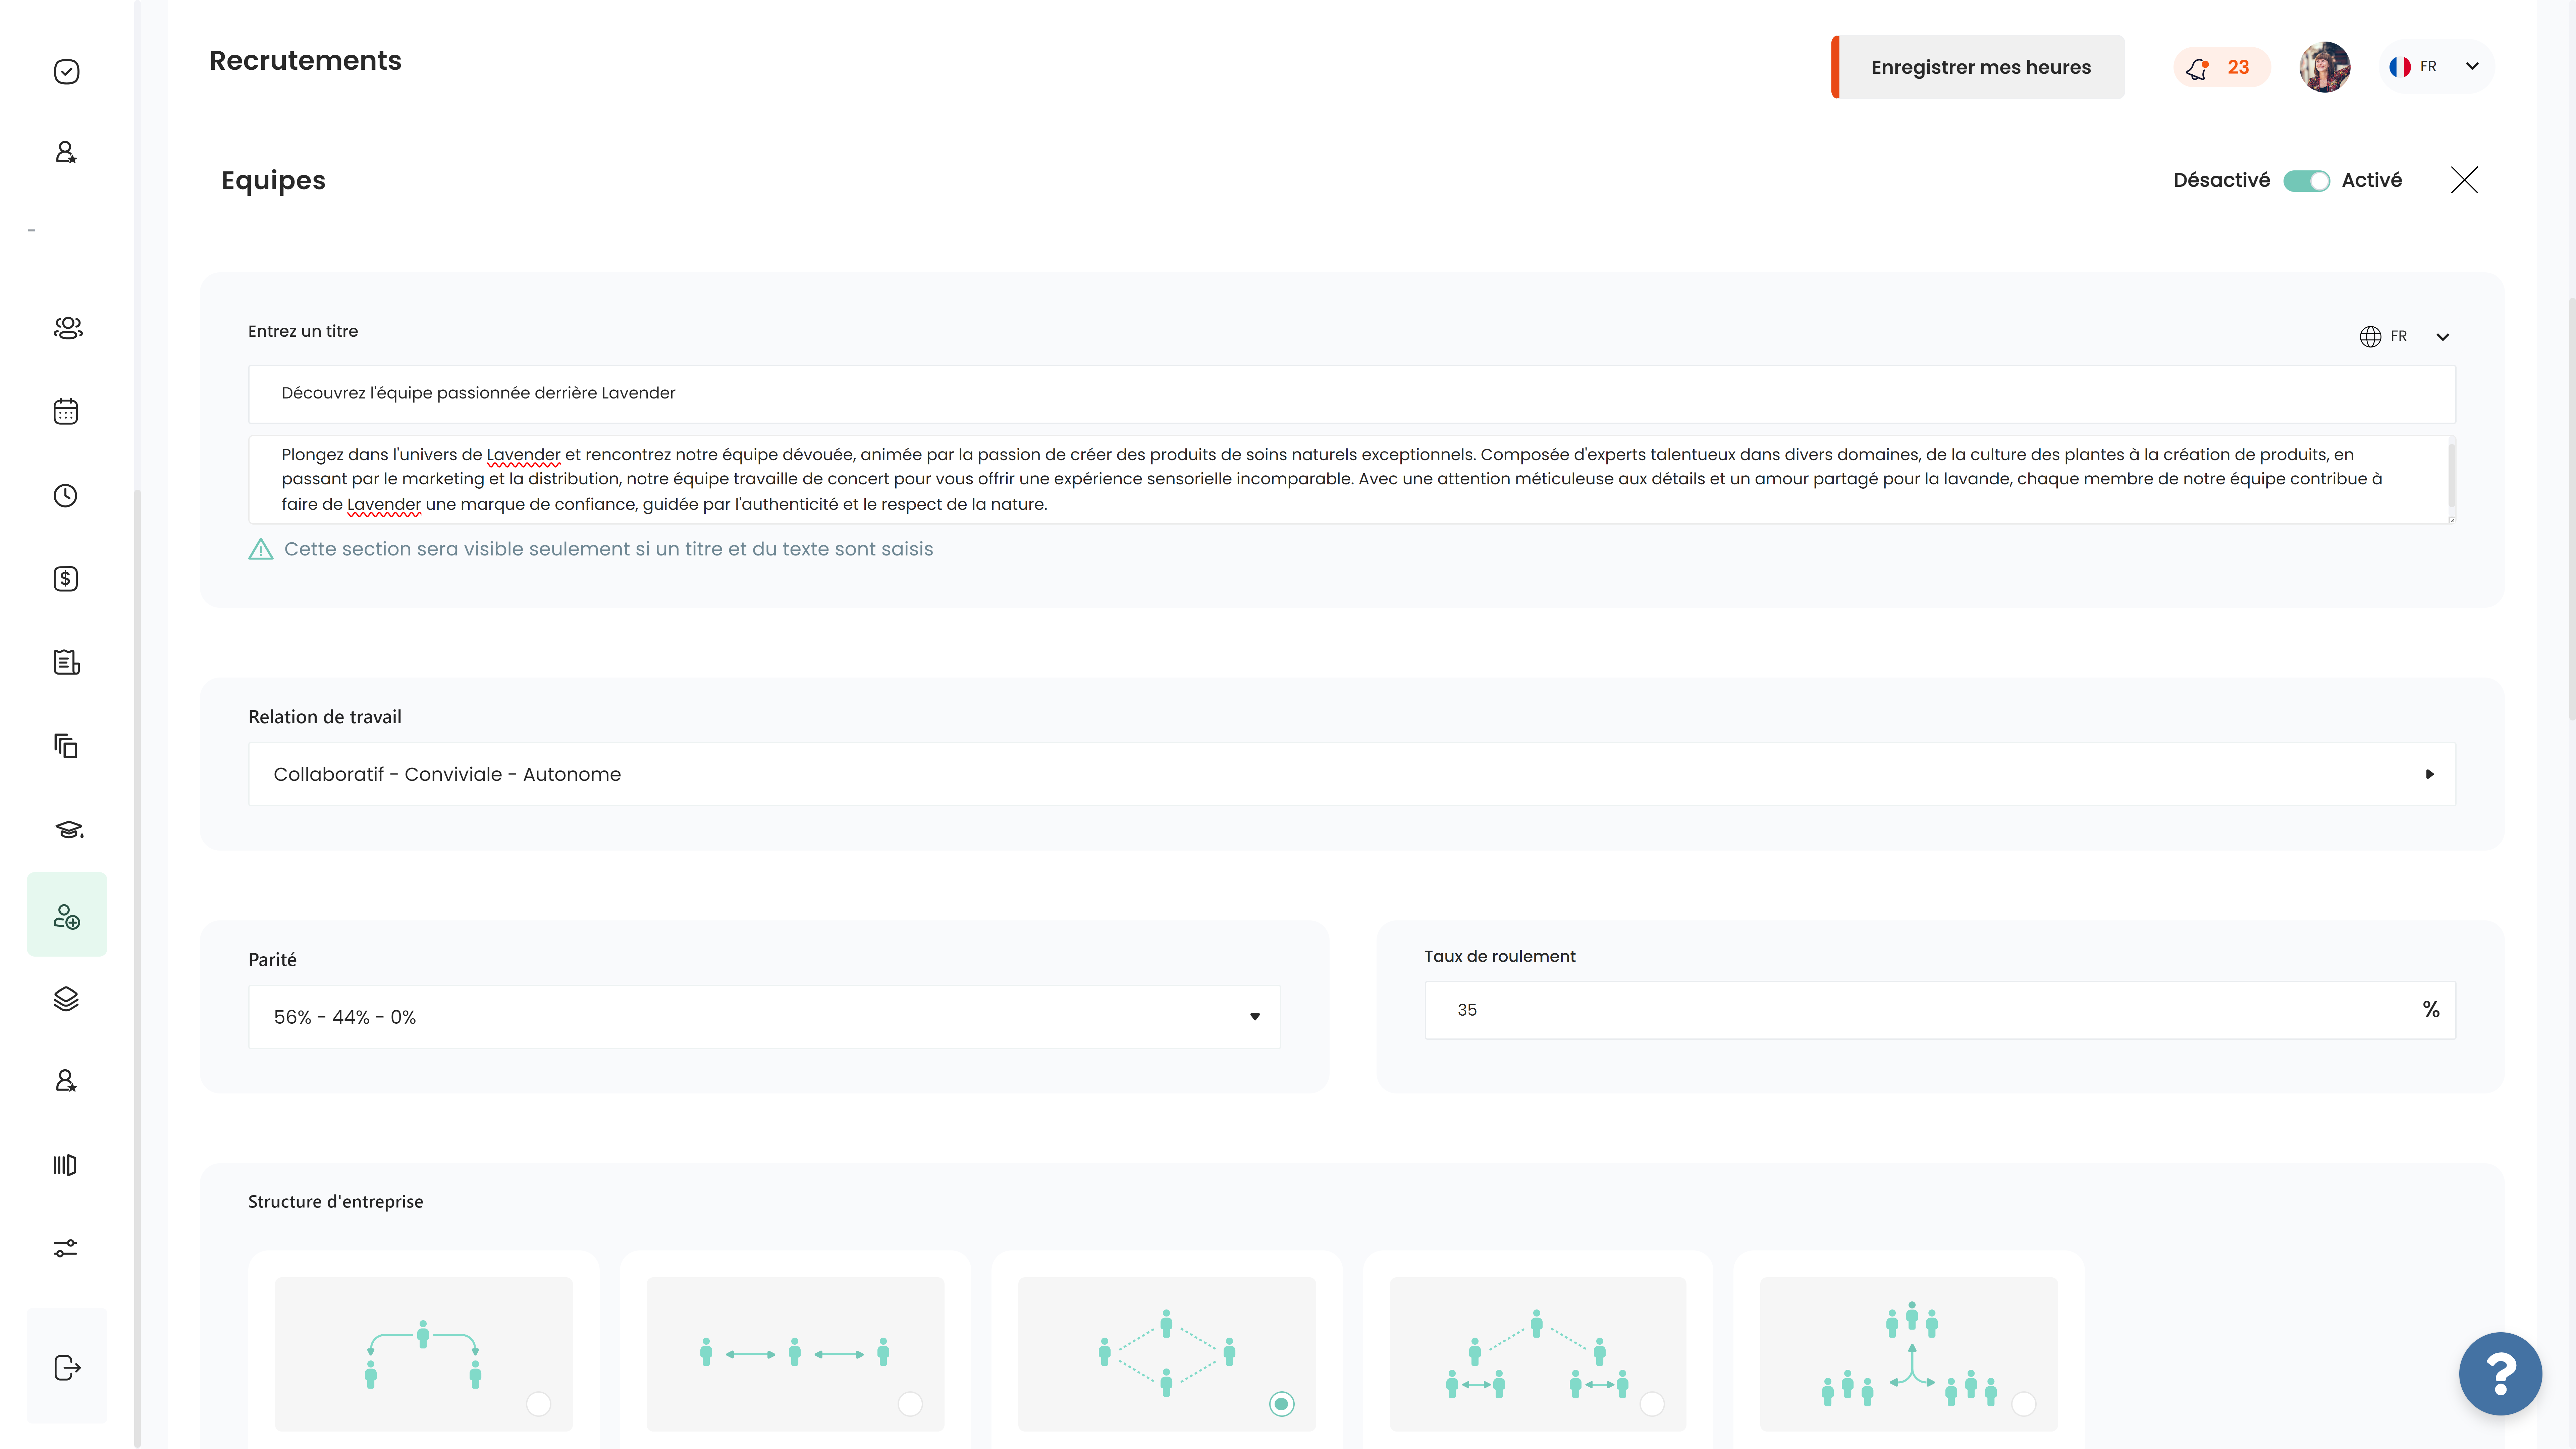Image resolution: width=2576 pixels, height=1449 pixels.
Task: Open the sliders settings sidebar icon
Action: (x=66, y=1248)
